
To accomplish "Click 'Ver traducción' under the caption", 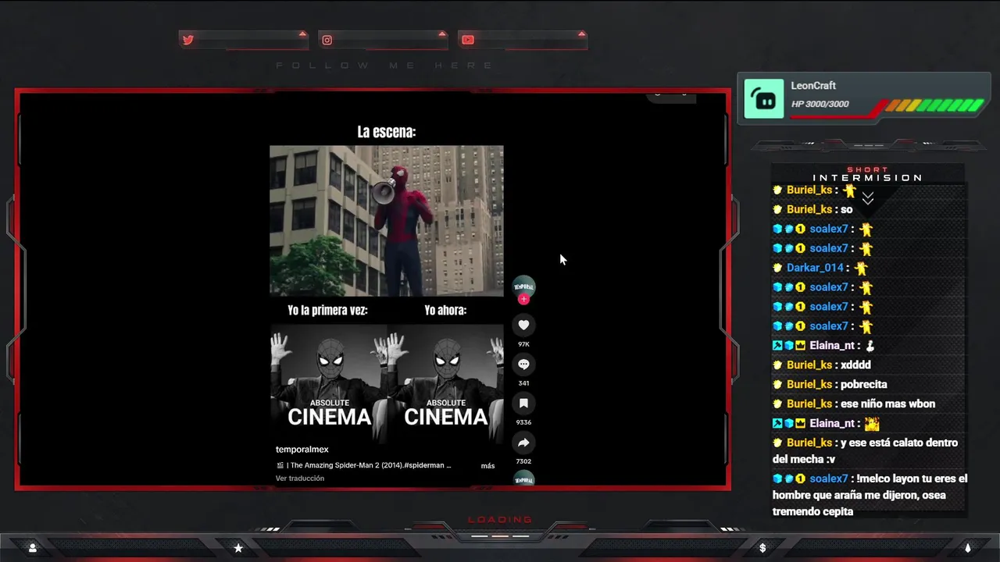I will coord(299,478).
